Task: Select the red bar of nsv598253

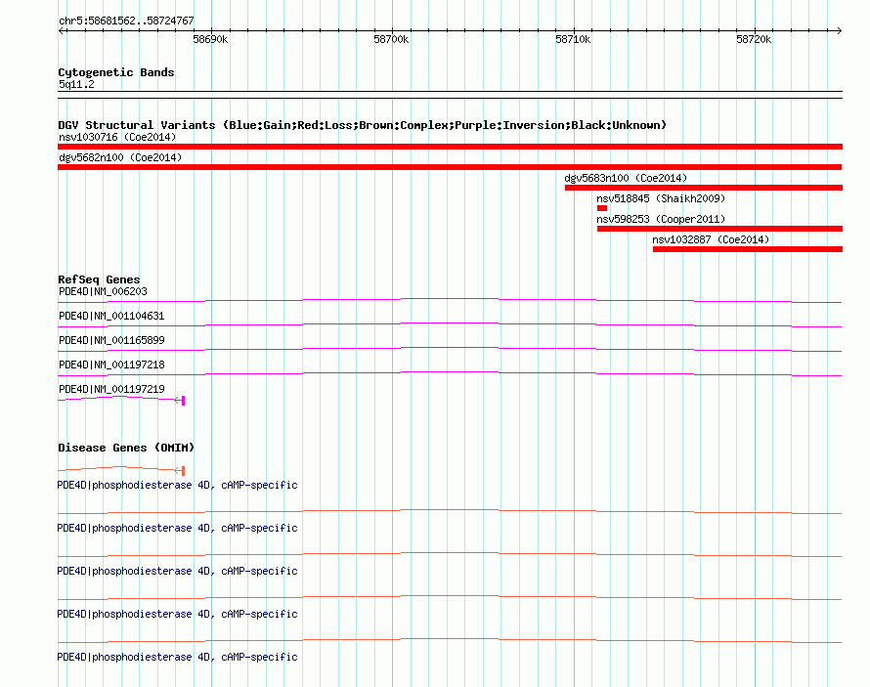Action: [719, 229]
